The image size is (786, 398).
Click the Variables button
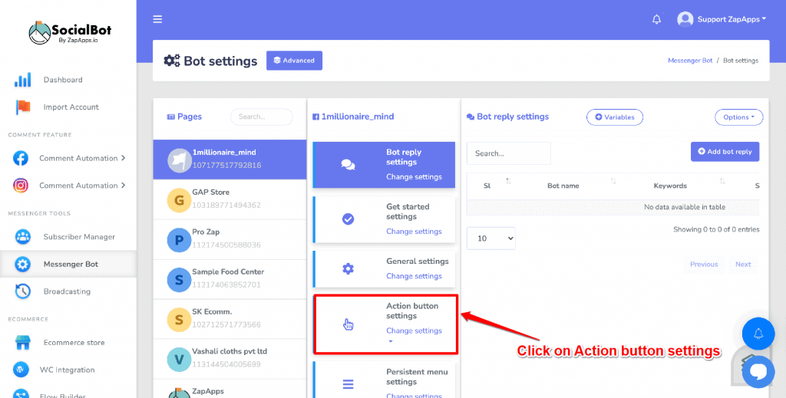click(x=615, y=117)
